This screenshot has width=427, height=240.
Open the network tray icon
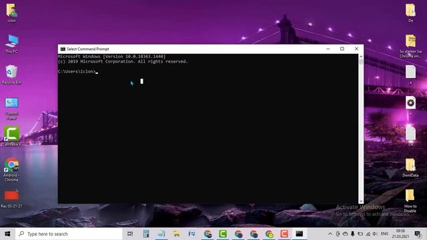368,234
